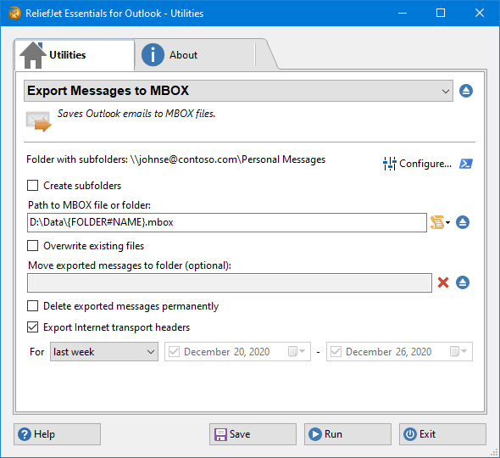Click the eject icon beside MBOX path field
Viewport: 500px width, 458px height.
[x=463, y=222]
